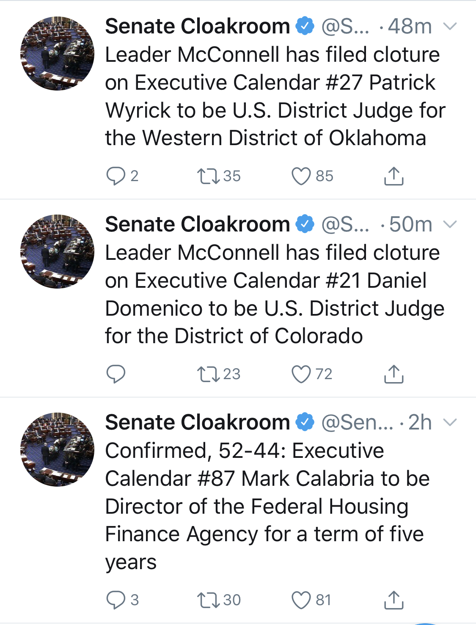The height and width of the screenshot is (625, 476).
Task: Open options menu for the 48m tweet
Action: 450,27
